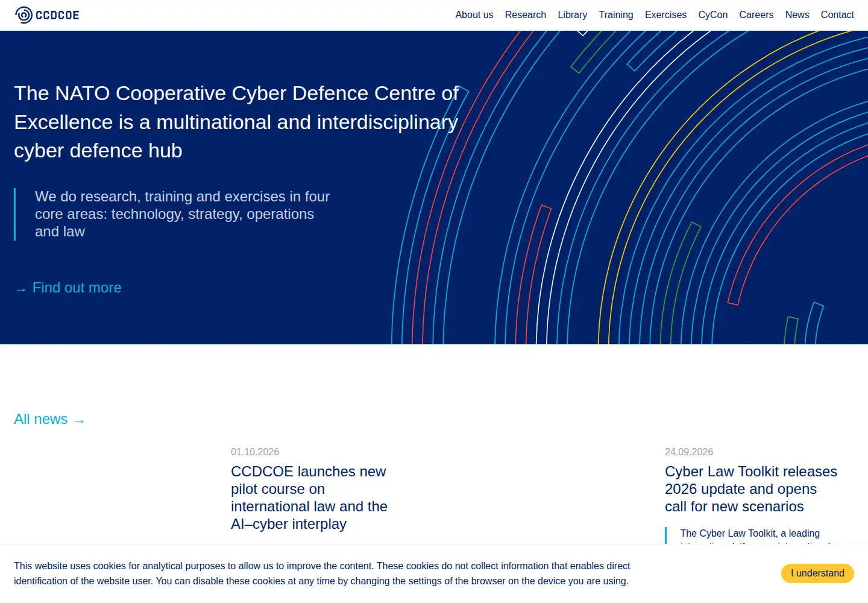This screenshot has width=868, height=603.
Task: Open the Training menu item
Action: (x=616, y=15)
